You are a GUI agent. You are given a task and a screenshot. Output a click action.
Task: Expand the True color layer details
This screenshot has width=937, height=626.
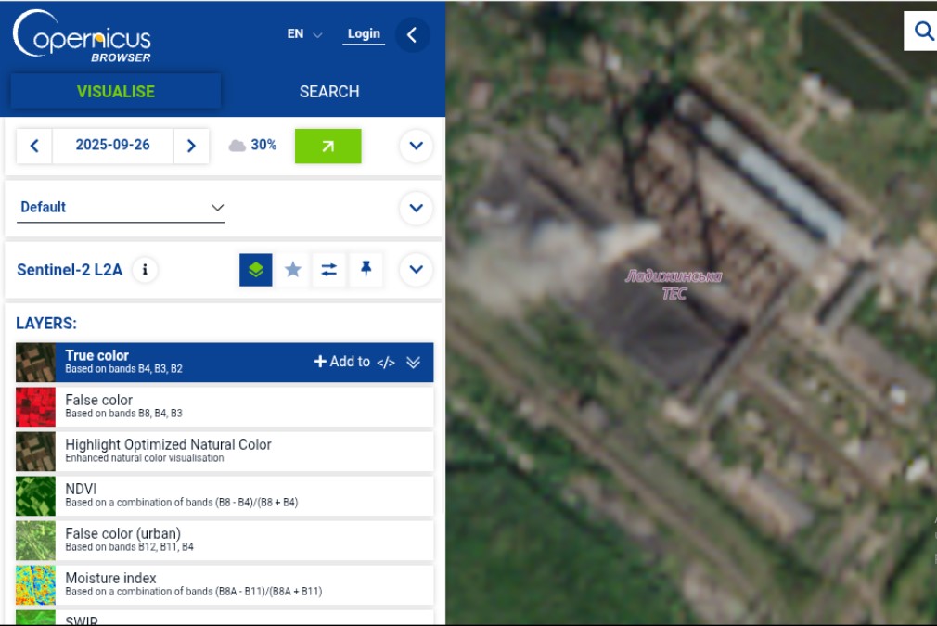click(x=414, y=363)
